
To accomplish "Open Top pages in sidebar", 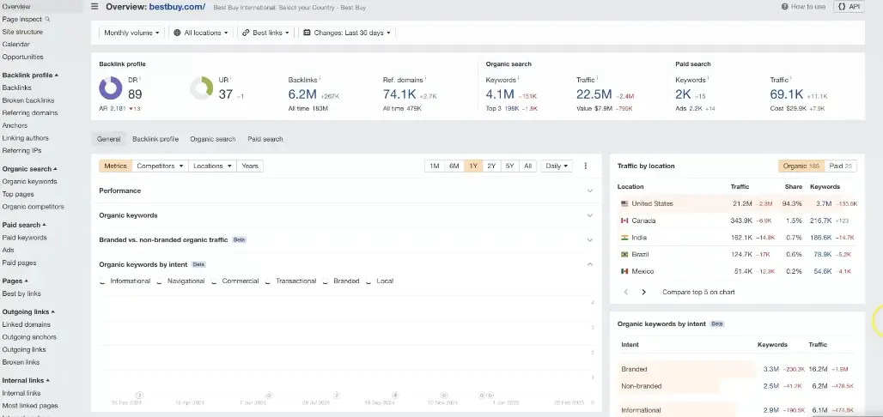I will (x=18, y=194).
